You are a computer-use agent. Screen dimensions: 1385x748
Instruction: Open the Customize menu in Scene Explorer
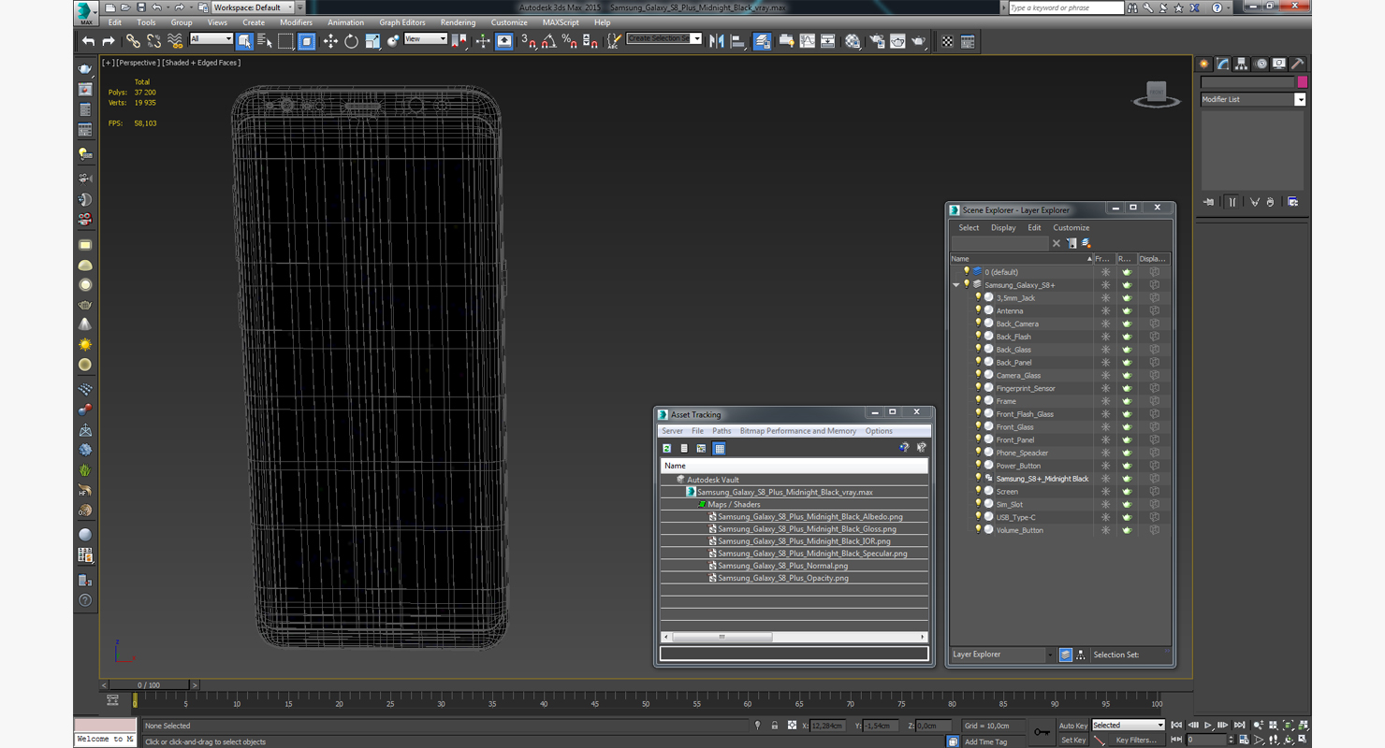pos(1072,228)
